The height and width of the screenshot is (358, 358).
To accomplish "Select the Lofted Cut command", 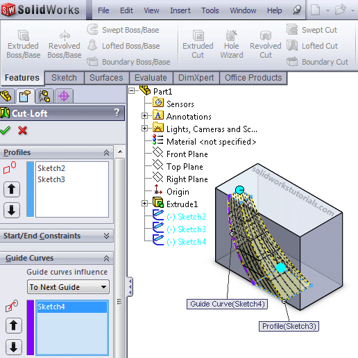I will pyautogui.click(x=312, y=46).
